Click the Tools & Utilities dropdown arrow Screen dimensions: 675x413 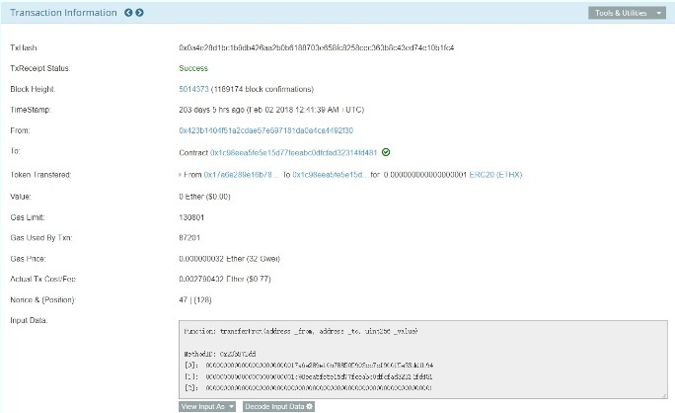658,13
